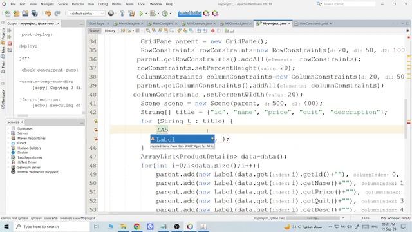The height and width of the screenshot is (232, 412).
Task: Expand the Databases node
Action: click(x=8, y=129)
